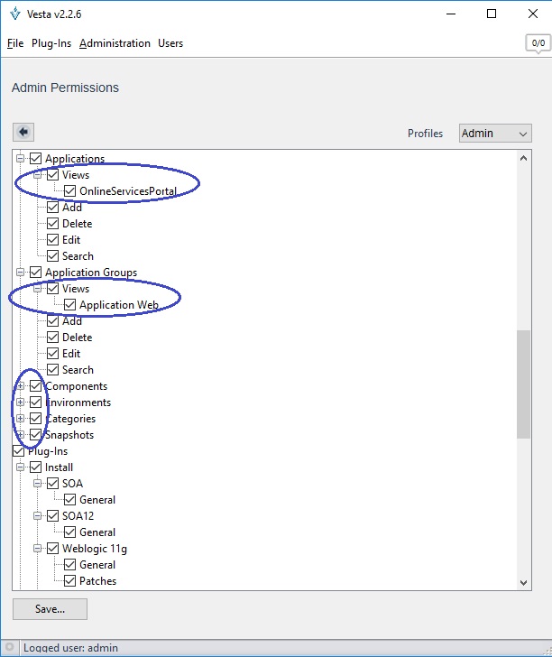The width and height of the screenshot is (552, 657).
Task: Click the vertical scrollbar thumb
Action: click(x=524, y=384)
